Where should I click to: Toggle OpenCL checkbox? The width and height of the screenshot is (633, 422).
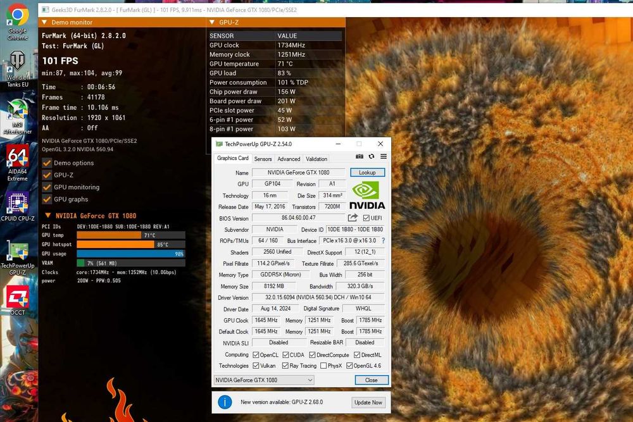click(x=256, y=355)
